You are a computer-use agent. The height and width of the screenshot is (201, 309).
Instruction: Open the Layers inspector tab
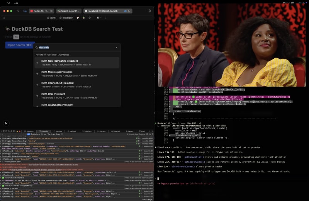click(130, 131)
